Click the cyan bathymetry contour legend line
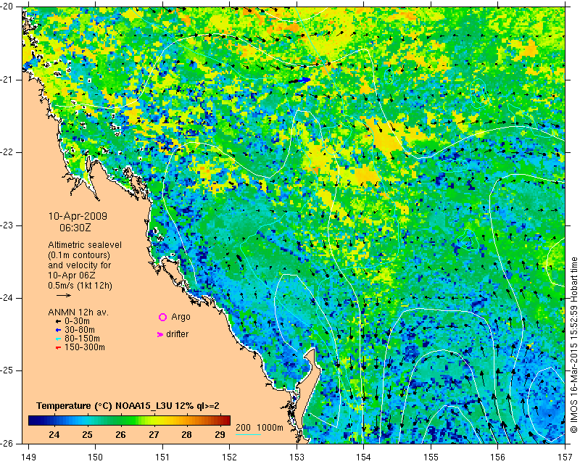The image size is (580, 464). pyautogui.click(x=248, y=434)
